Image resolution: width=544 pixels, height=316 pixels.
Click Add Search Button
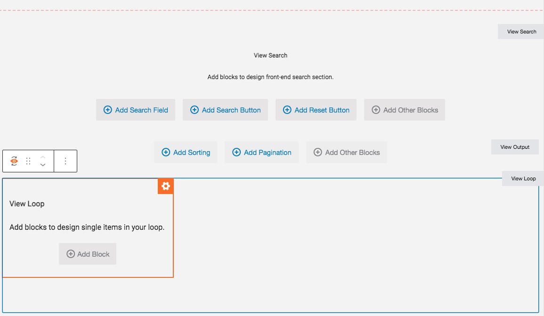click(x=225, y=110)
